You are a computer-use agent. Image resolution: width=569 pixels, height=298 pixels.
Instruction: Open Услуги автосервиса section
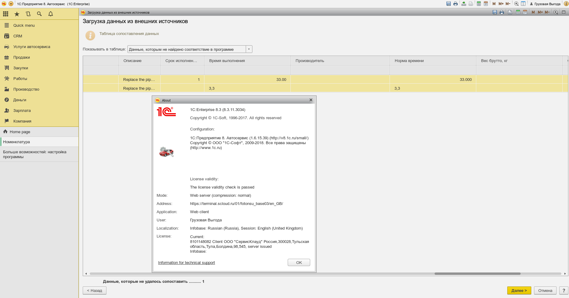click(x=39, y=47)
